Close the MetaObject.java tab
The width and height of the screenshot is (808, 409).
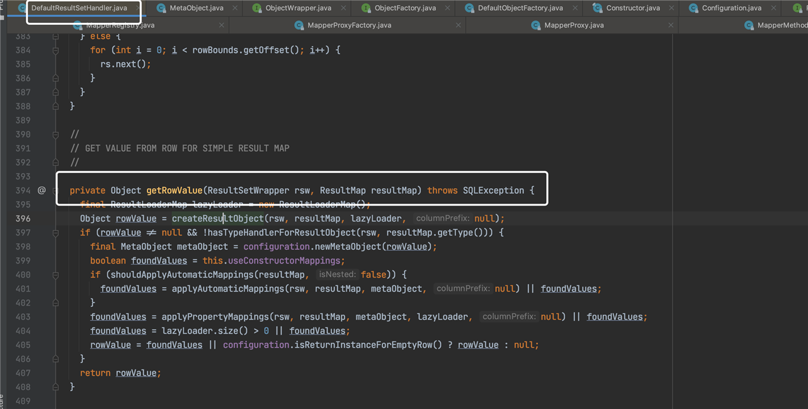234,8
